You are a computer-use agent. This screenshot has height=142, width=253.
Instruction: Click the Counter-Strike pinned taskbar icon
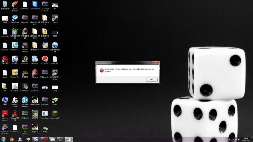20,139
